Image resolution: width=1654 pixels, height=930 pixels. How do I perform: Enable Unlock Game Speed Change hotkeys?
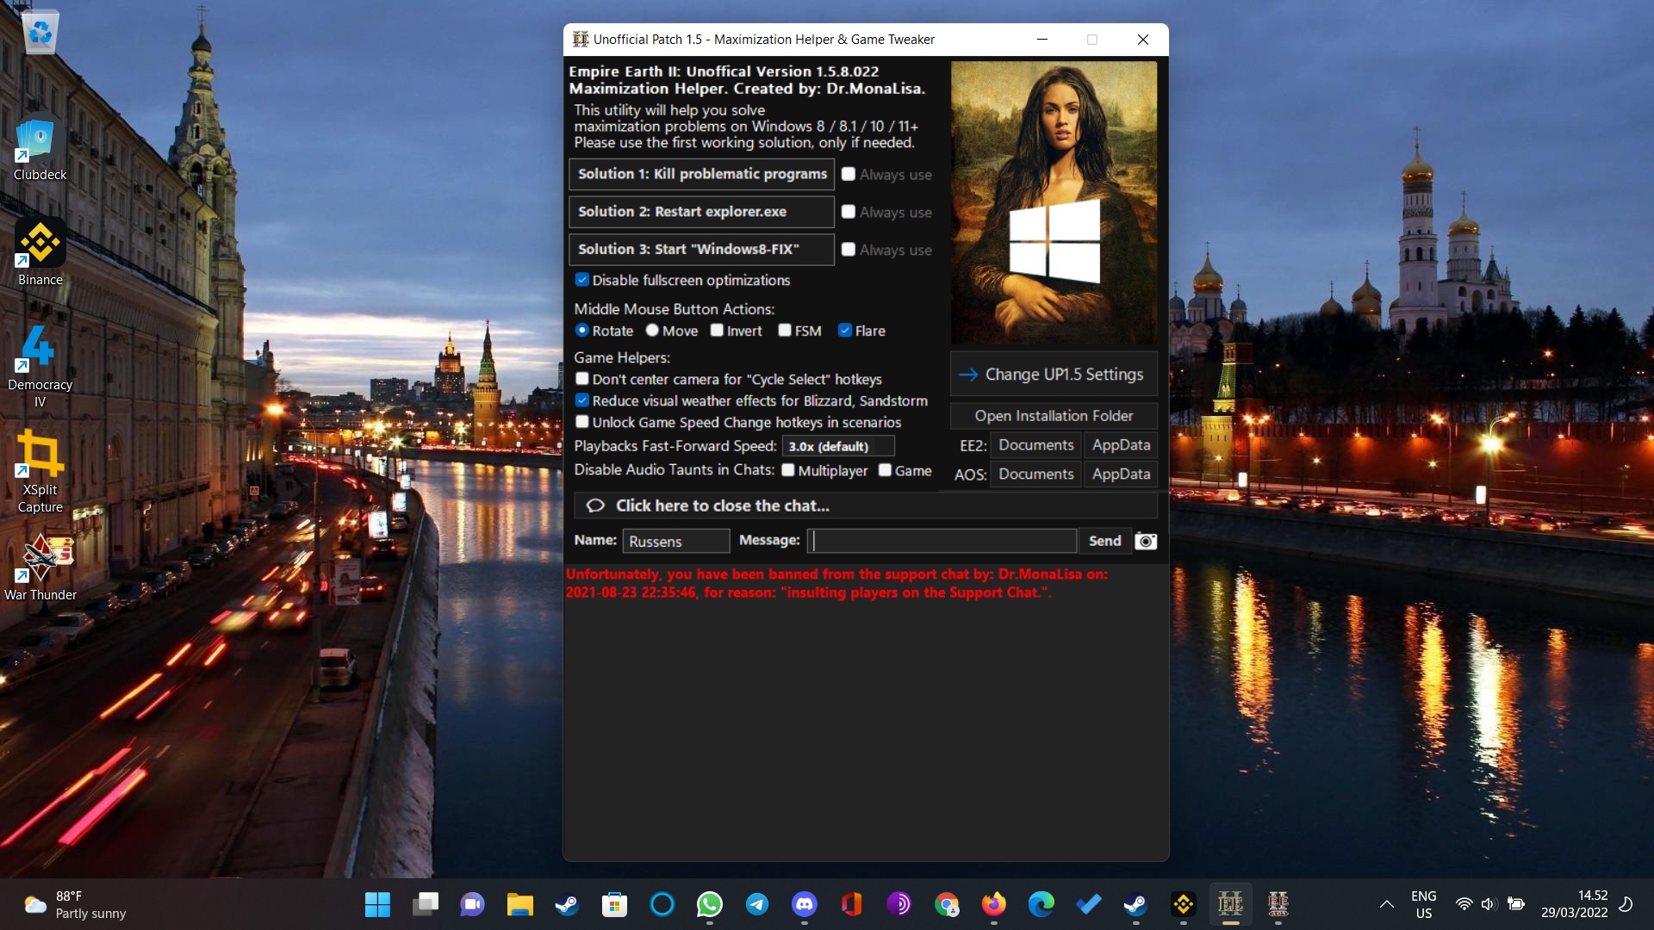pyautogui.click(x=582, y=422)
